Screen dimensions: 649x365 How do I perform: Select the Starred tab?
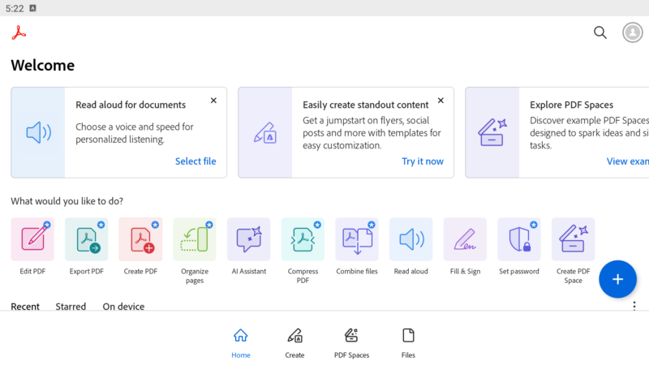(x=71, y=307)
